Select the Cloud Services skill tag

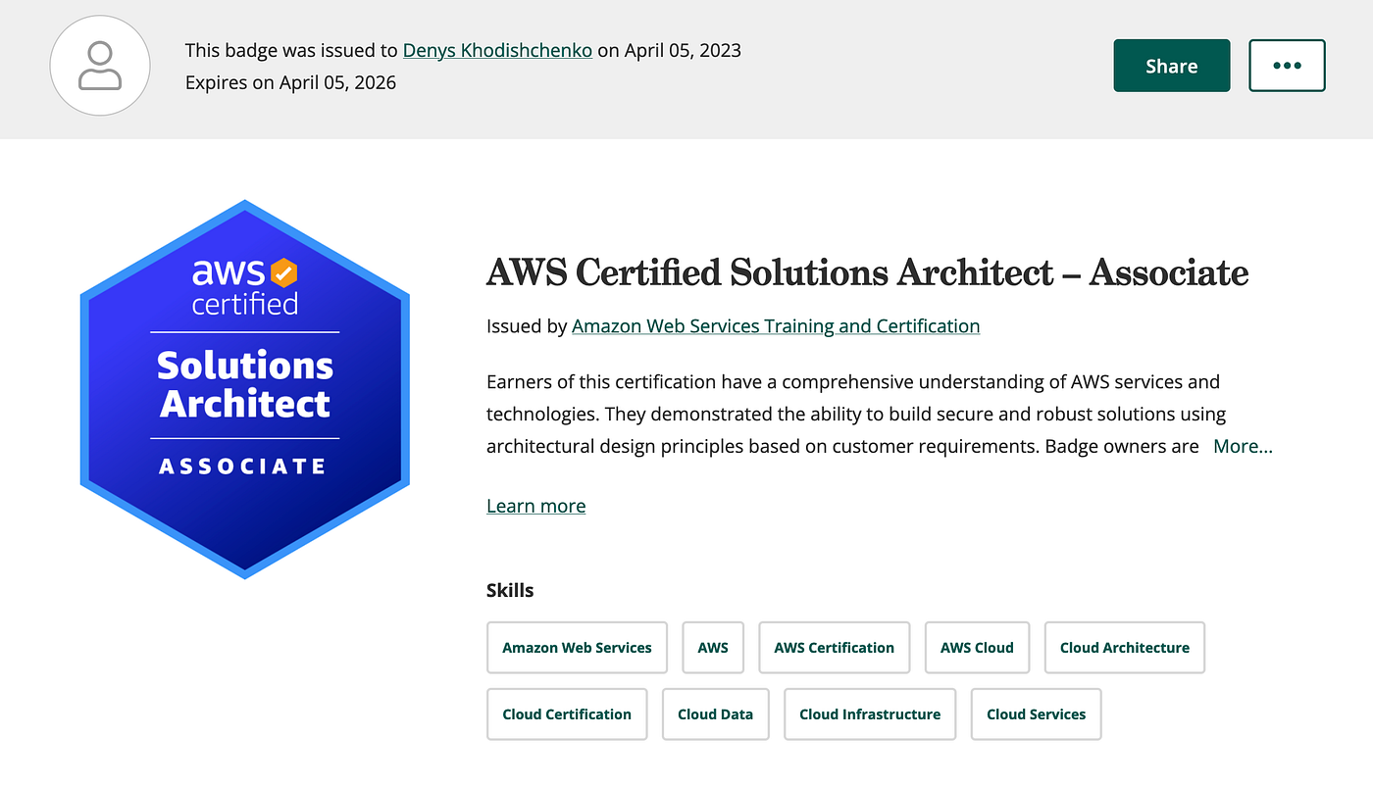[1036, 714]
